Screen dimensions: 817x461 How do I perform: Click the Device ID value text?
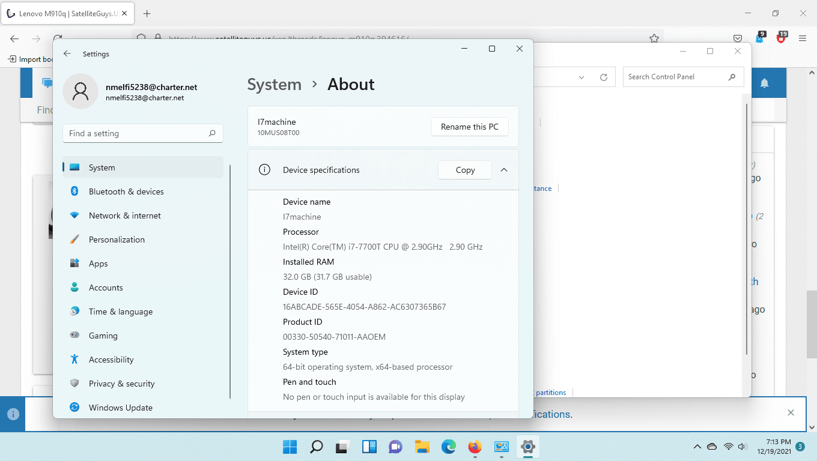pos(365,307)
